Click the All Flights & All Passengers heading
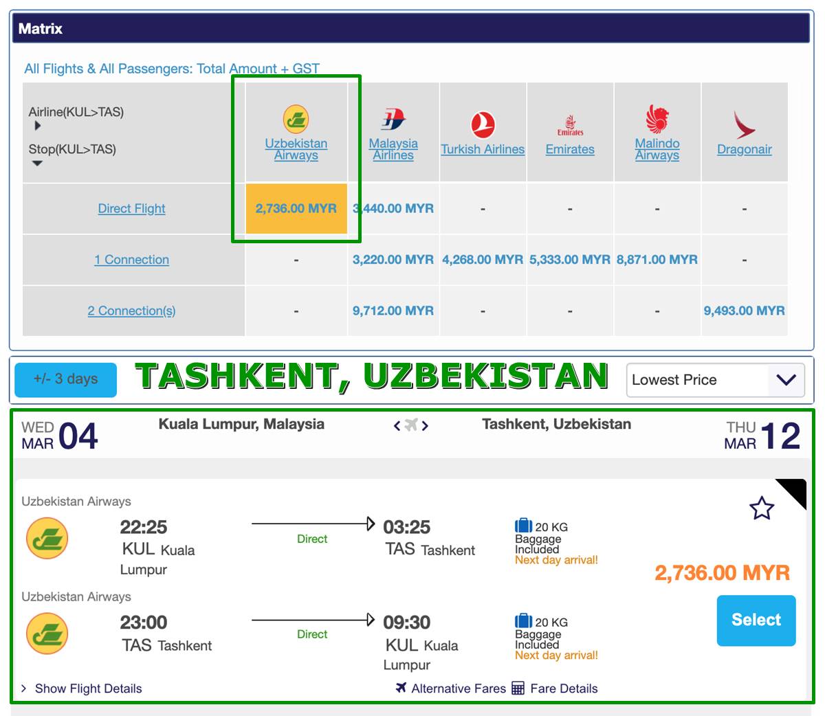 pos(172,69)
